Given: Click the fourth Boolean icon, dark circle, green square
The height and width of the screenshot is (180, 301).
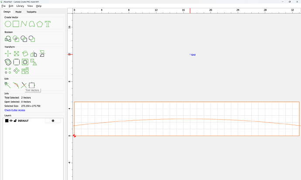Looking at the screenshot, I should coord(32,39).
